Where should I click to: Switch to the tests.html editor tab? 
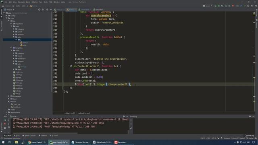click(x=98, y=10)
